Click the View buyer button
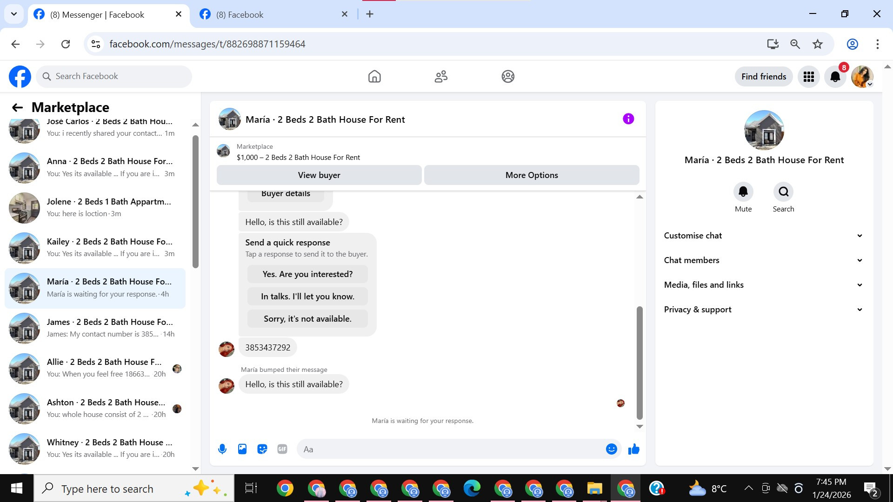Viewport: 893px width, 502px height. [319, 175]
